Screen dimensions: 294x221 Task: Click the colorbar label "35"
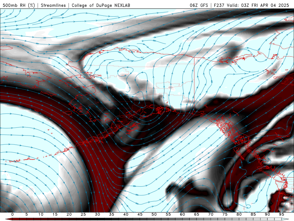click(x=112, y=214)
